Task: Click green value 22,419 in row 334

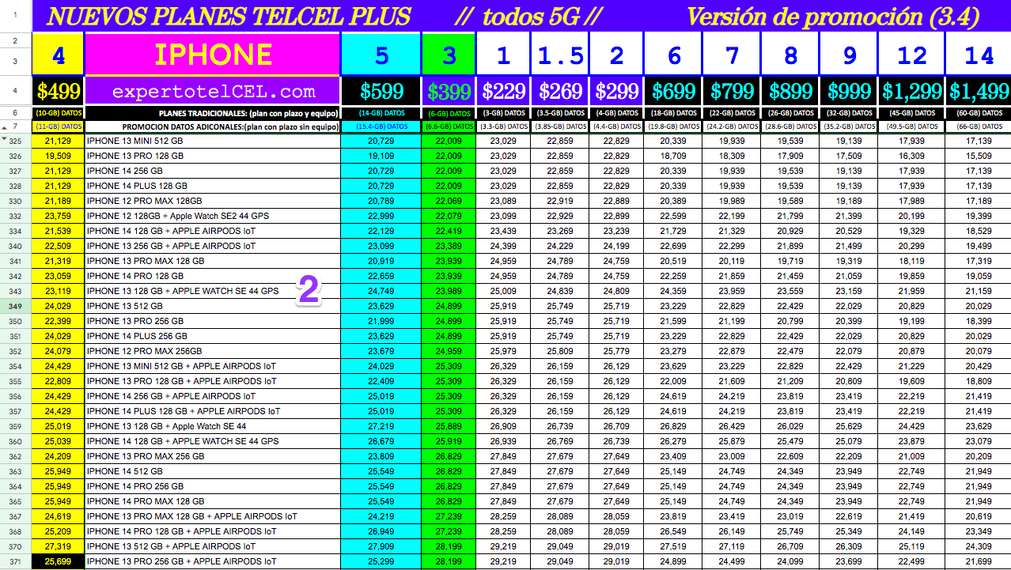Action: point(449,231)
